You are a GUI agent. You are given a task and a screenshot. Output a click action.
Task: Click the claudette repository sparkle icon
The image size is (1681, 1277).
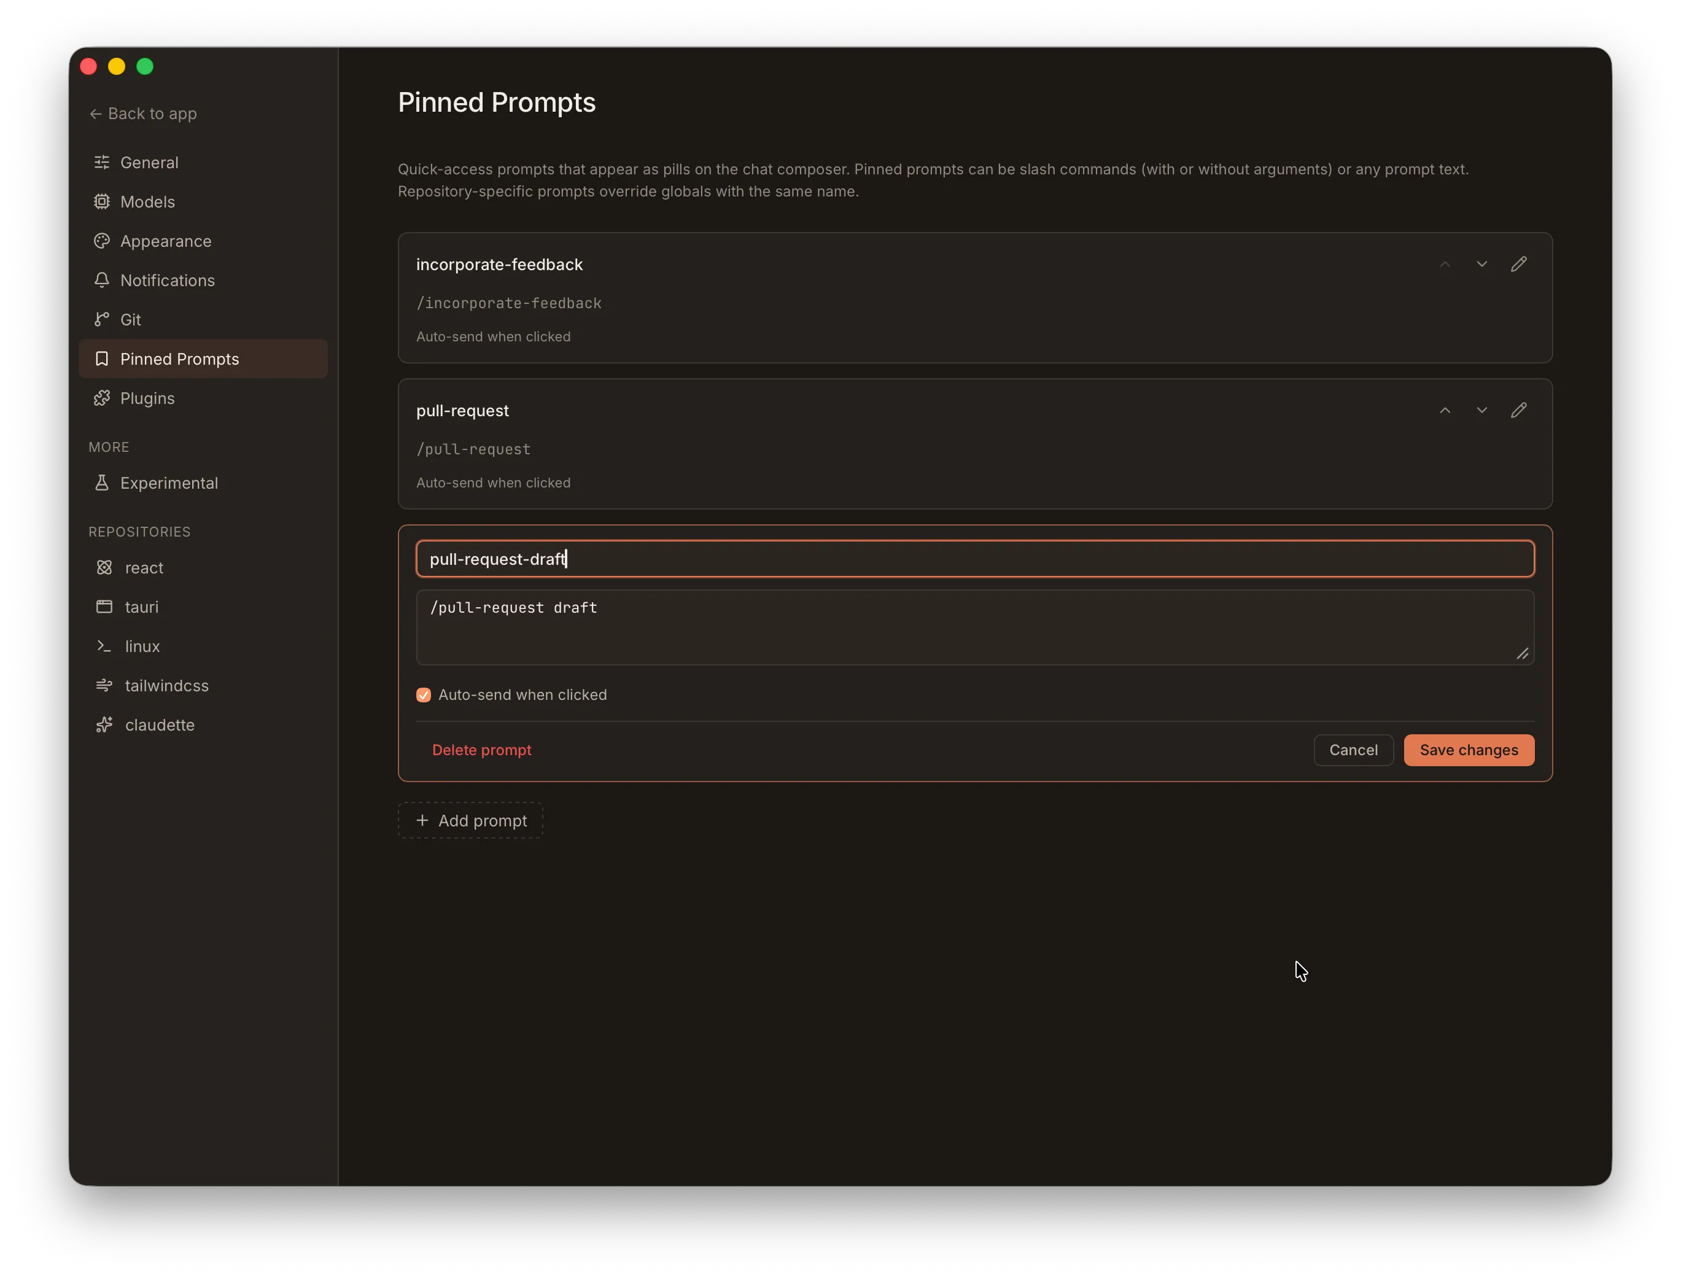click(x=104, y=724)
